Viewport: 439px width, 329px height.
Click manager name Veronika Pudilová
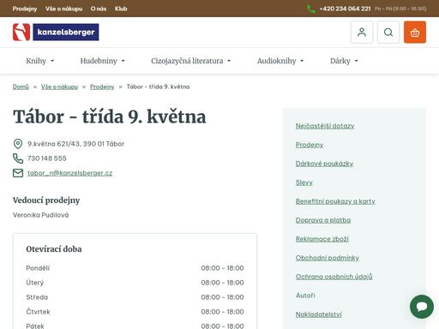[x=40, y=215]
